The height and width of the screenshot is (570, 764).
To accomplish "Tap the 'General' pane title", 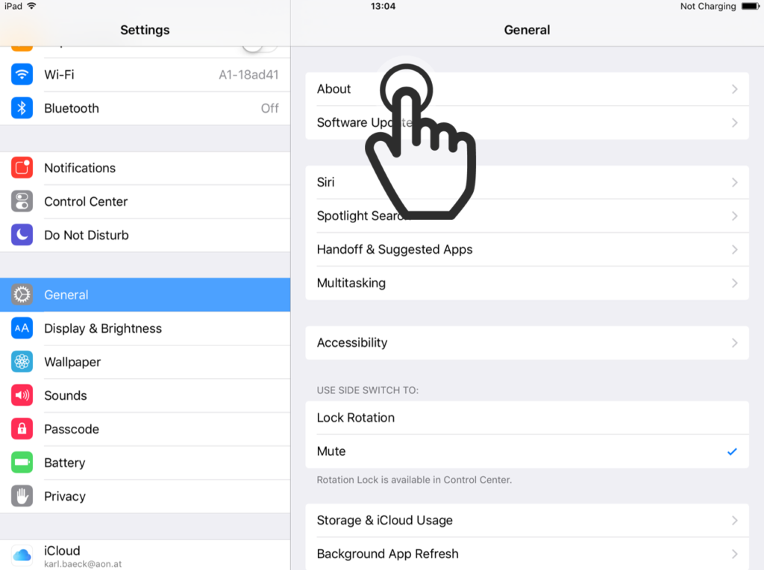I will 527,30.
